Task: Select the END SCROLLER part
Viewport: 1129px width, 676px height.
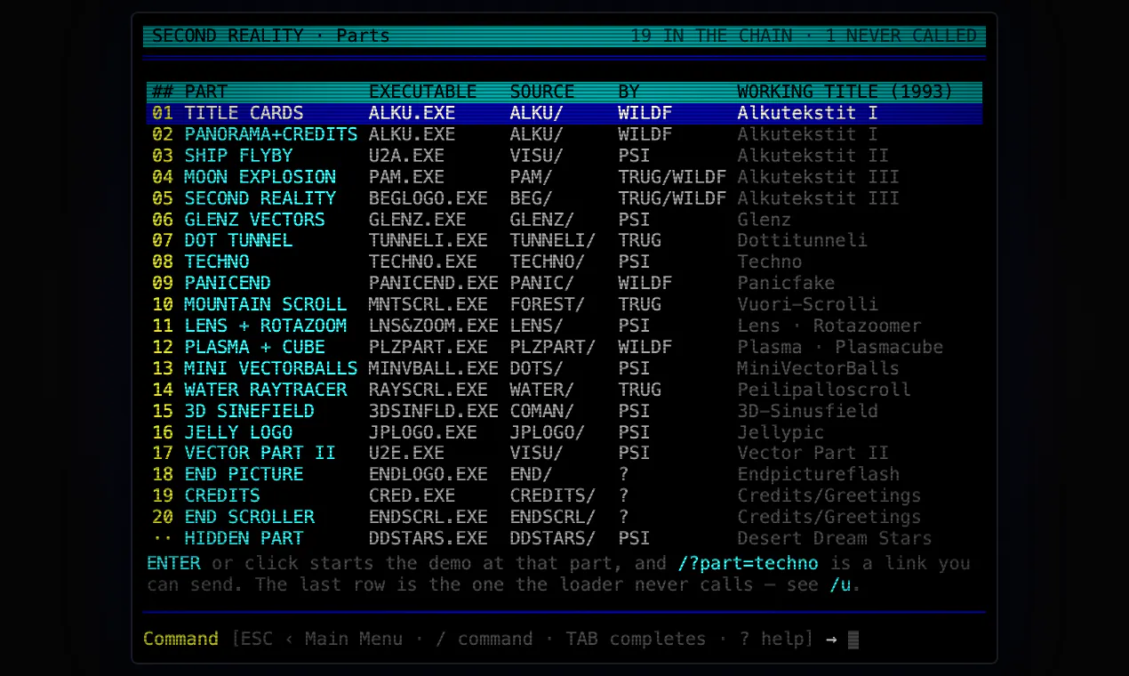Action: (x=564, y=517)
